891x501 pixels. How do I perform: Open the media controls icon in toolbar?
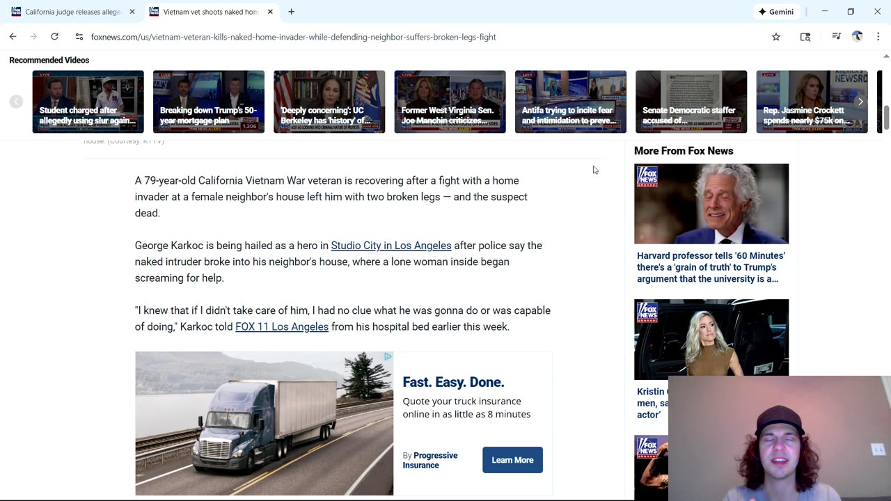(836, 37)
